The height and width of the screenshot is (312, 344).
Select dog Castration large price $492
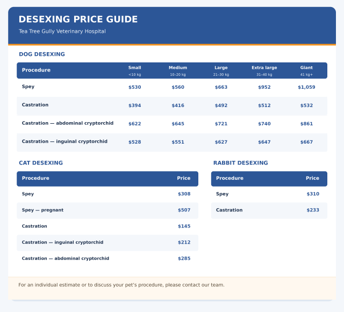(221, 105)
